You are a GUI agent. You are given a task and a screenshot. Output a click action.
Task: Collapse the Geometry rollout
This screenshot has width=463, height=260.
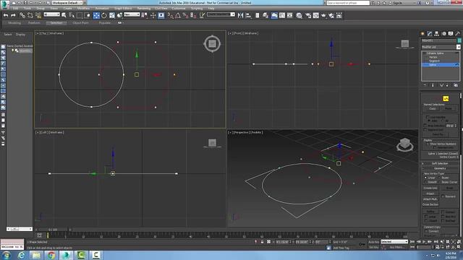coord(440,168)
